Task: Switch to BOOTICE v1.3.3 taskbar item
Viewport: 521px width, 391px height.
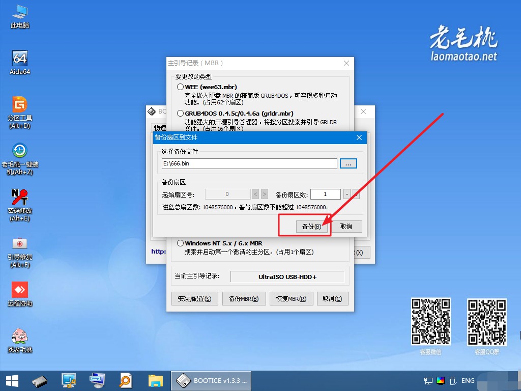Action: pyautogui.click(x=211, y=381)
